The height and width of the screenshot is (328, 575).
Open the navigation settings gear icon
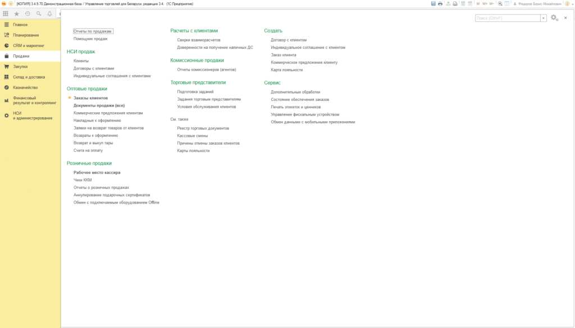[x=554, y=17]
